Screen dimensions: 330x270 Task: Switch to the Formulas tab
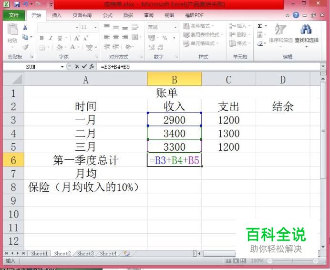[x=108, y=15]
